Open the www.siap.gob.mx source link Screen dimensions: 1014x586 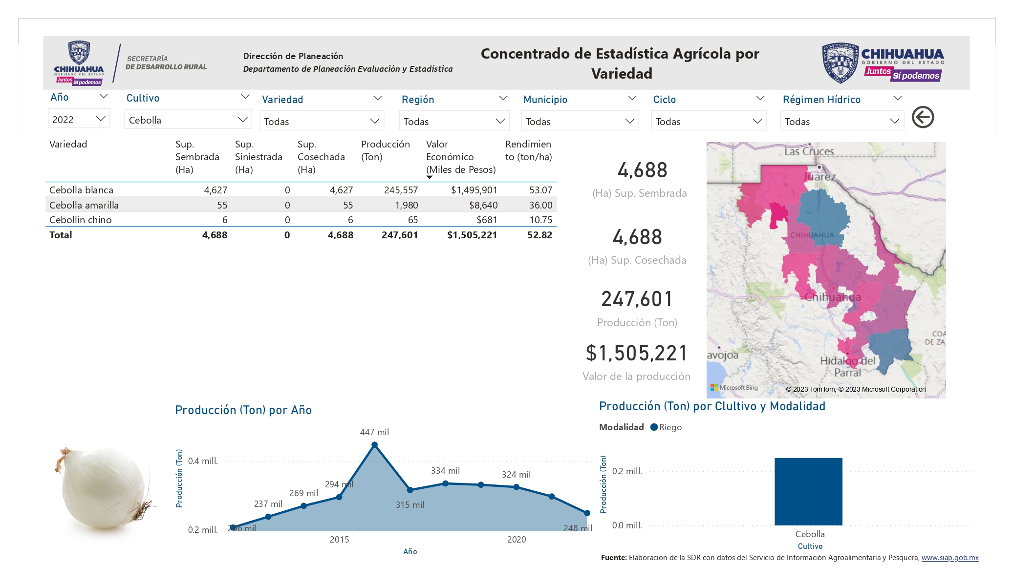[950, 558]
